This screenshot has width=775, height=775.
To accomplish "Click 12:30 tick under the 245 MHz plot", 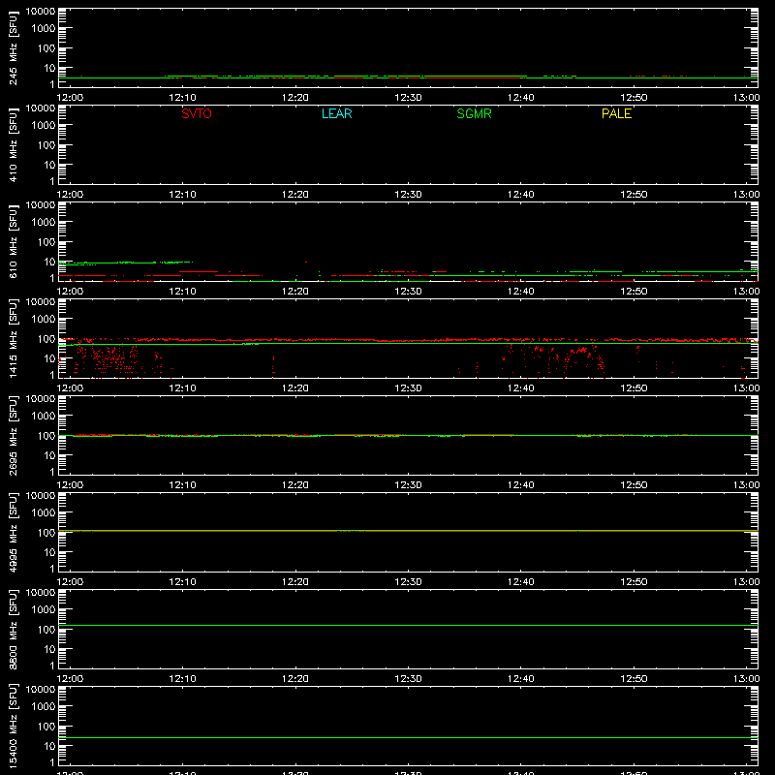I will 408,98.
